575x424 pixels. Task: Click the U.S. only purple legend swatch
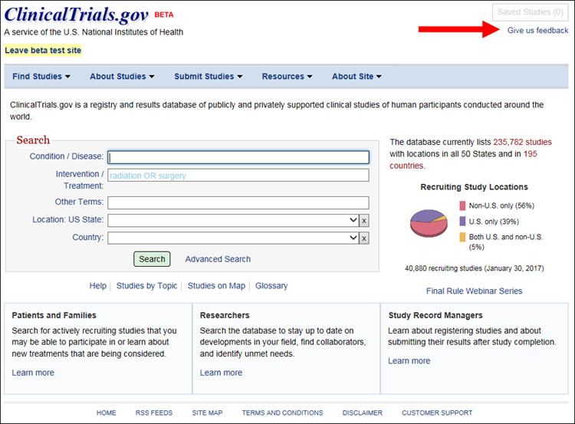point(462,221)
